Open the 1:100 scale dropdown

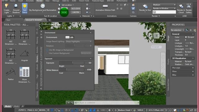tap(103, 110)
